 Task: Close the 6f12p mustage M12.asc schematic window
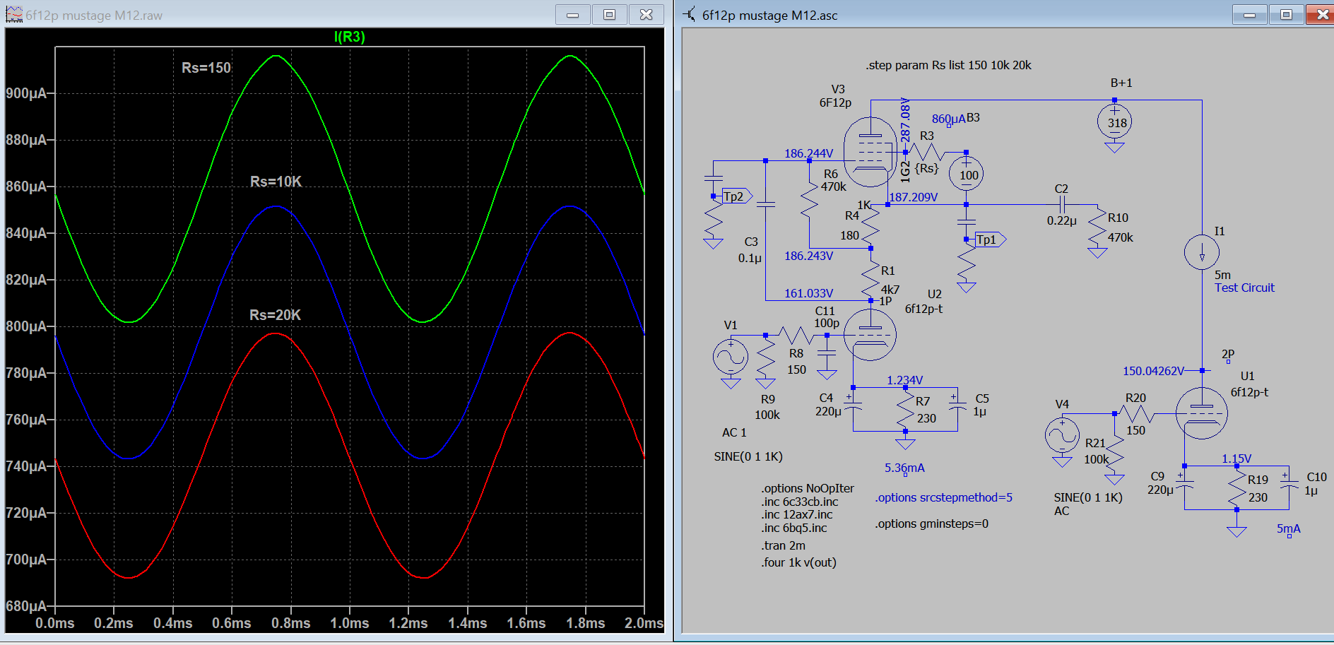(1322, 14)
